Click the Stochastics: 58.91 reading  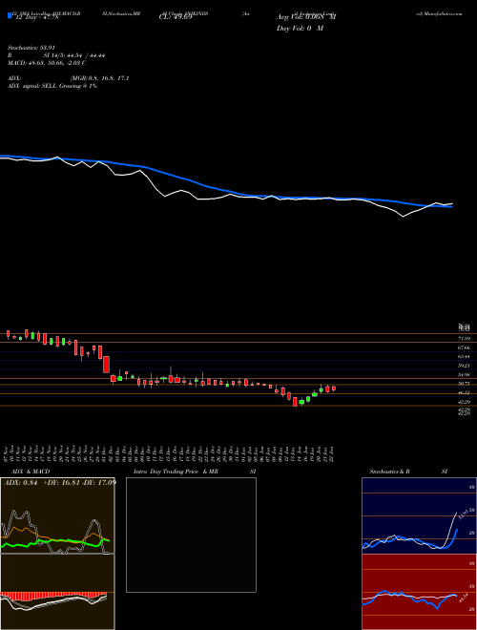tap(31, 48)
